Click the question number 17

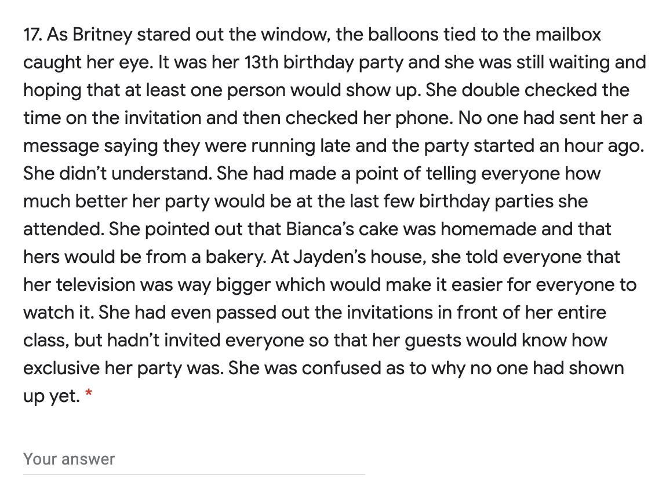pyautogui.click(x=32, y=35)
